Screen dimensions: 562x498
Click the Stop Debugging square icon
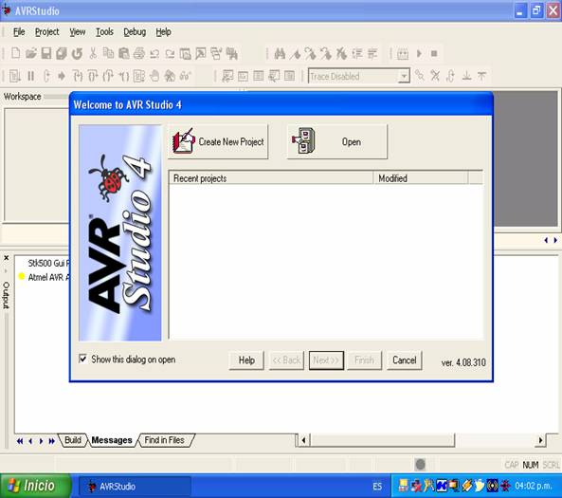[434, 54]
